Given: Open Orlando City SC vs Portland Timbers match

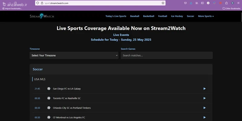Looking at the screenshot, I should tap(72, 108).
